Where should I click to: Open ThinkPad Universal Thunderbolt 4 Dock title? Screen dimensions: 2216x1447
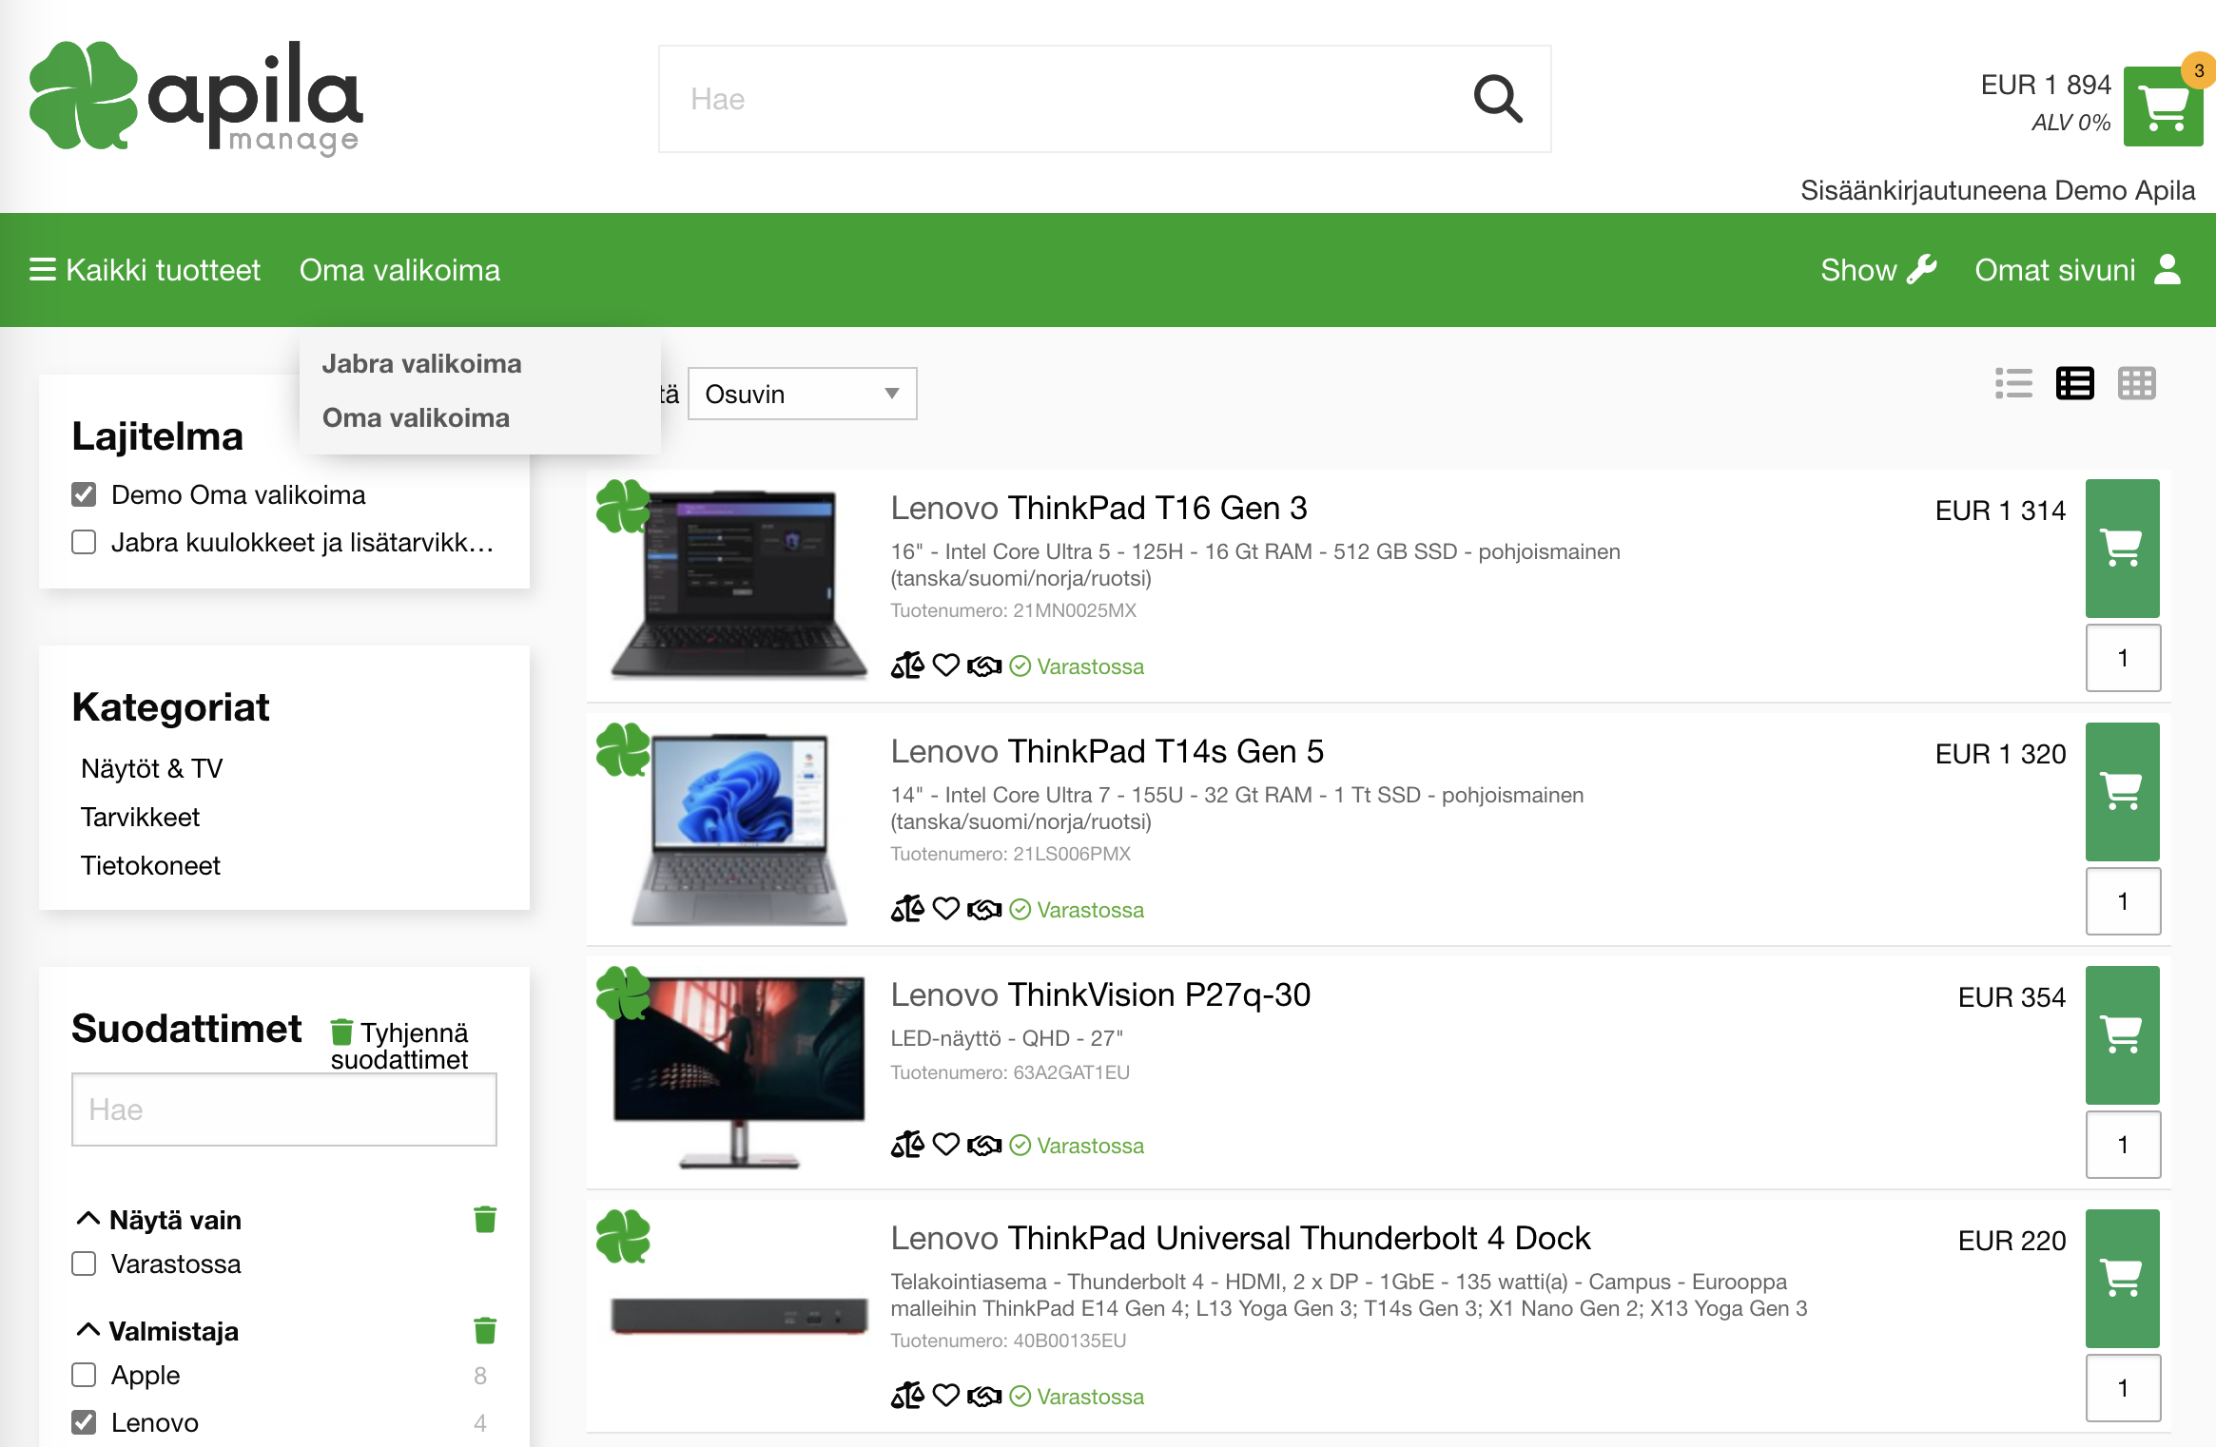(1240, 1238)
